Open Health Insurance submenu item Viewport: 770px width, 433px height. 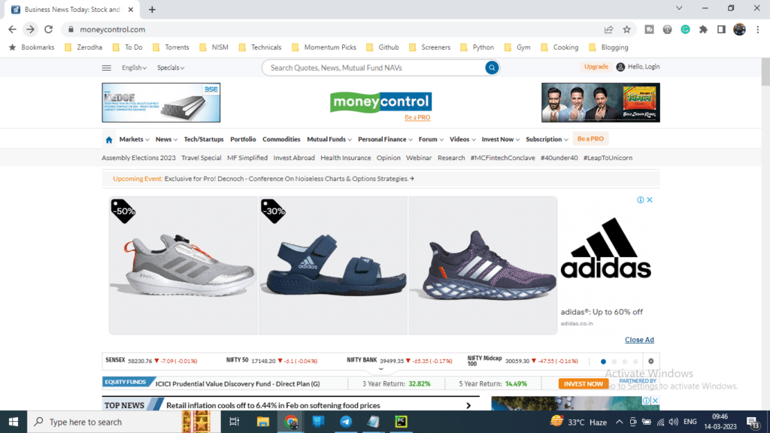pos(345,158)
